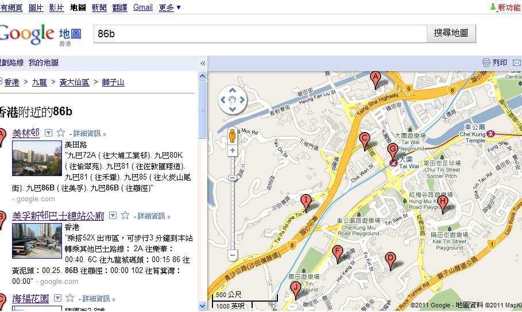
Task: Open 詳細資訊 for 美孚新邨巴士總站公廁
Action: point(153,216)
